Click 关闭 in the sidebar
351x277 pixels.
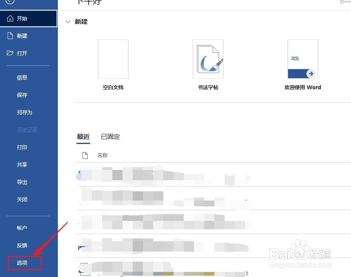pyautogui.click(x=22, y=199)
